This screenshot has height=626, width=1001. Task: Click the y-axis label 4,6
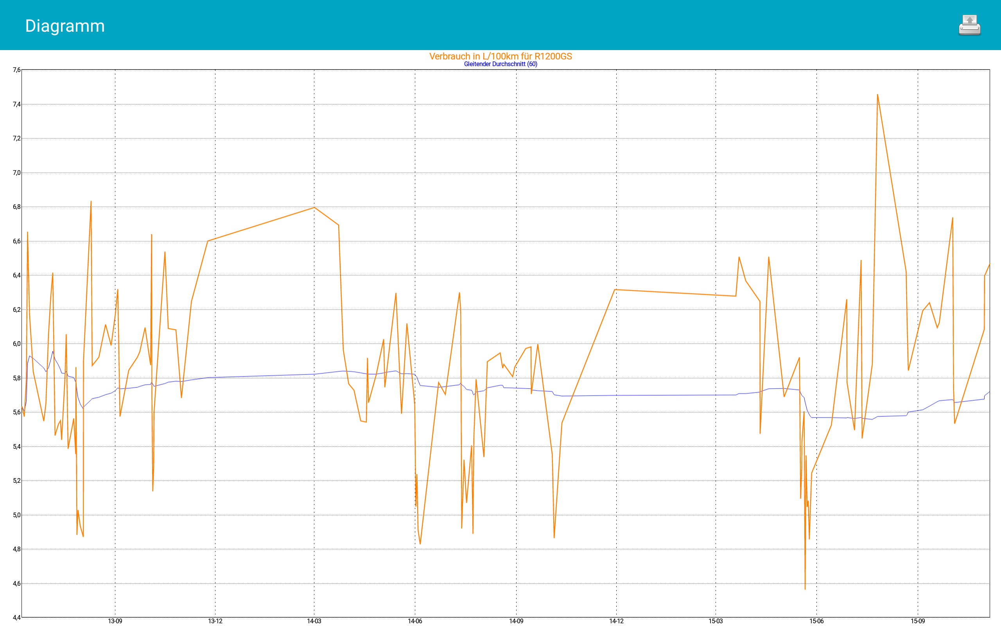pyautogui.click(x=16, y=583)
